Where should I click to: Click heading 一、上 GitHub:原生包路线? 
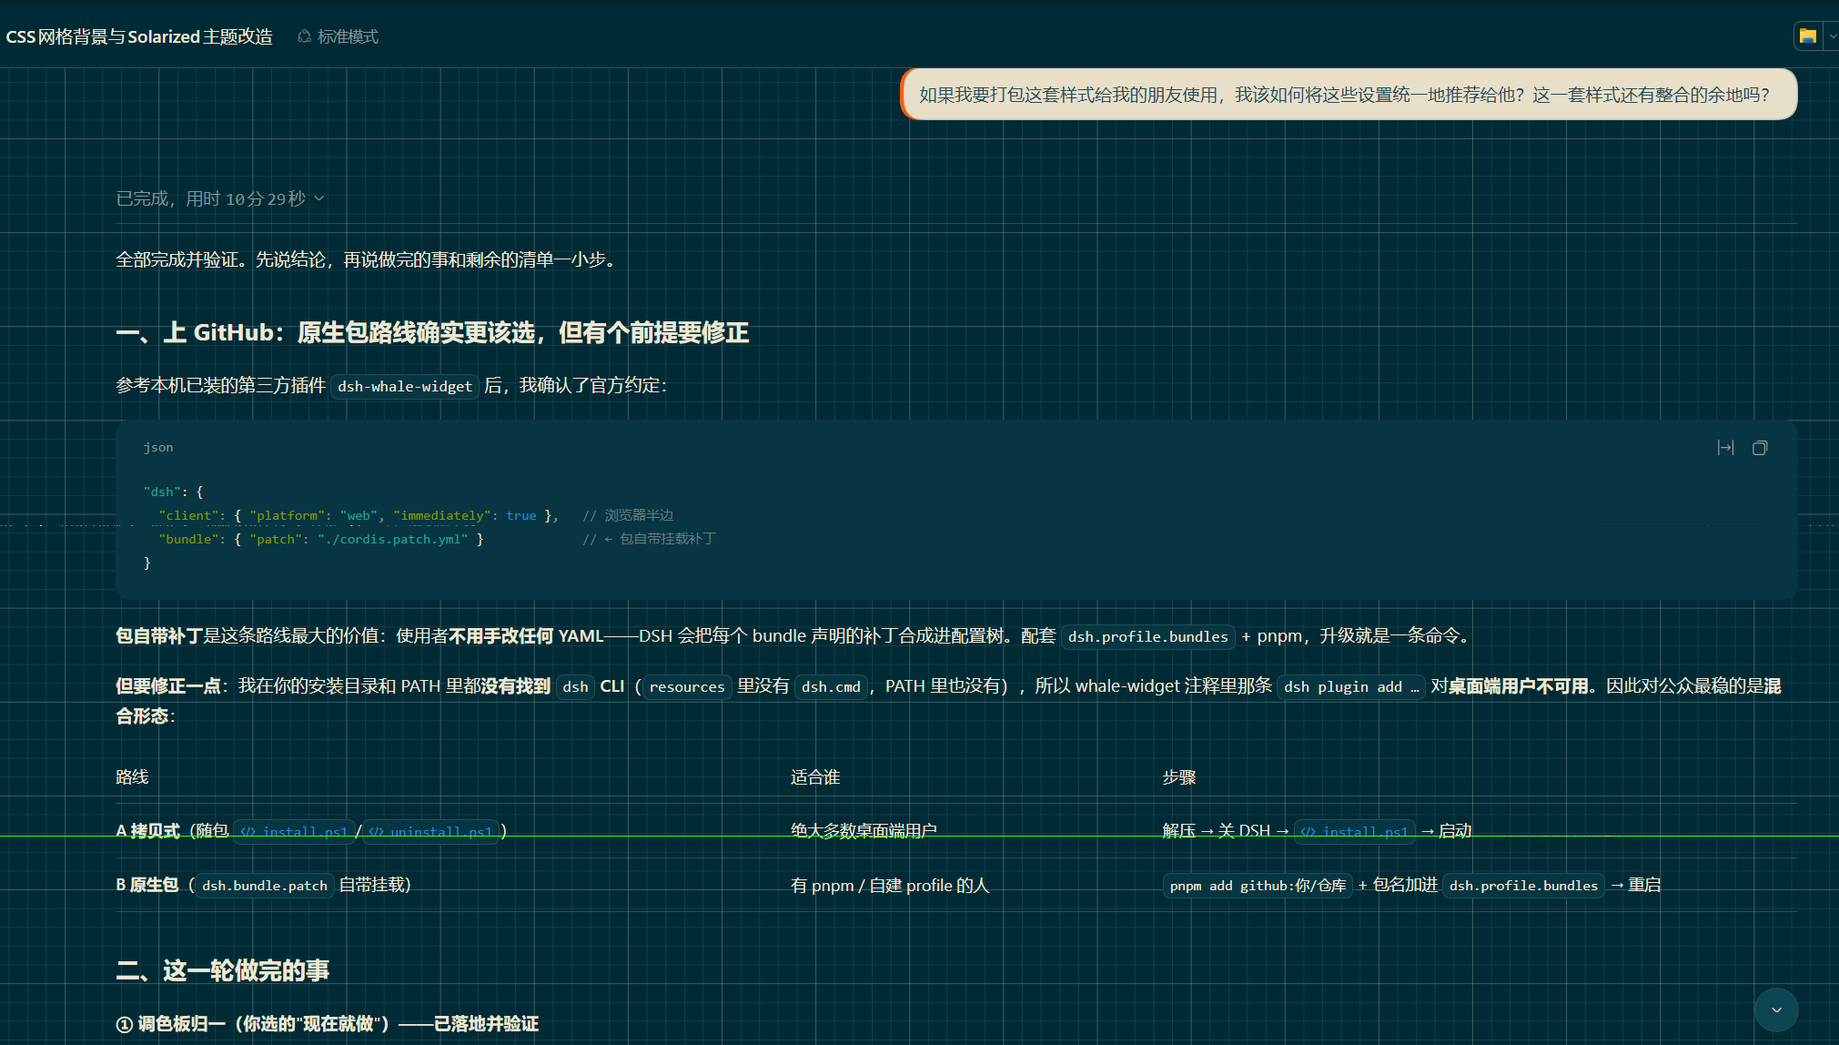[432, 332]
